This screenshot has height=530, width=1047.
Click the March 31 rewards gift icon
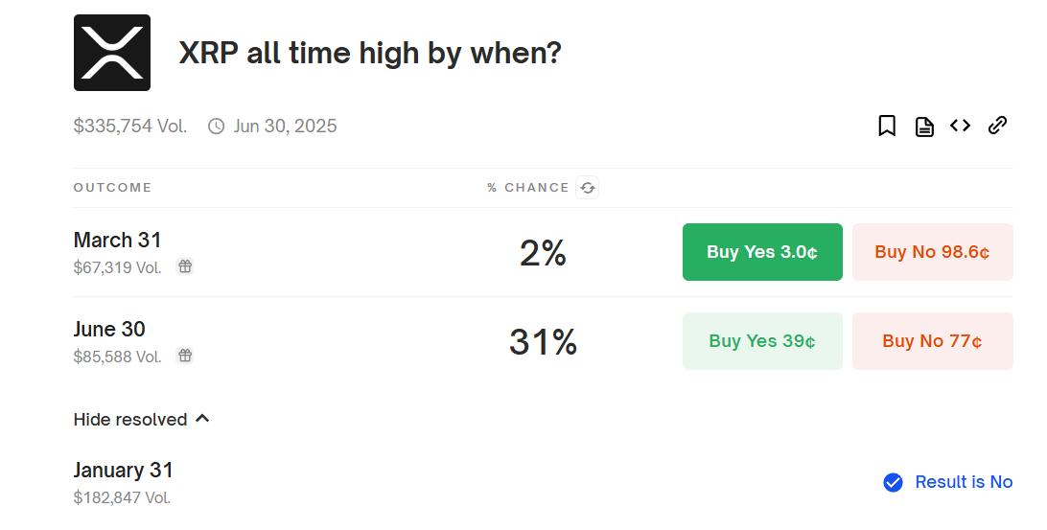[185, 266]
